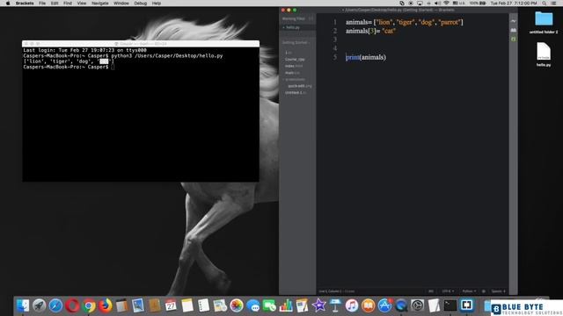This screenshot has width=563, height=316.
Task: Open Course_.py in the file tree
Action: tap(295, 60)
